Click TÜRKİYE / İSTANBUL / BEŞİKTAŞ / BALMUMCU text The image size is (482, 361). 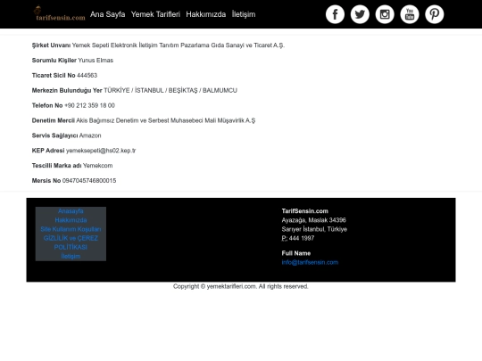[x=170, y=91]
